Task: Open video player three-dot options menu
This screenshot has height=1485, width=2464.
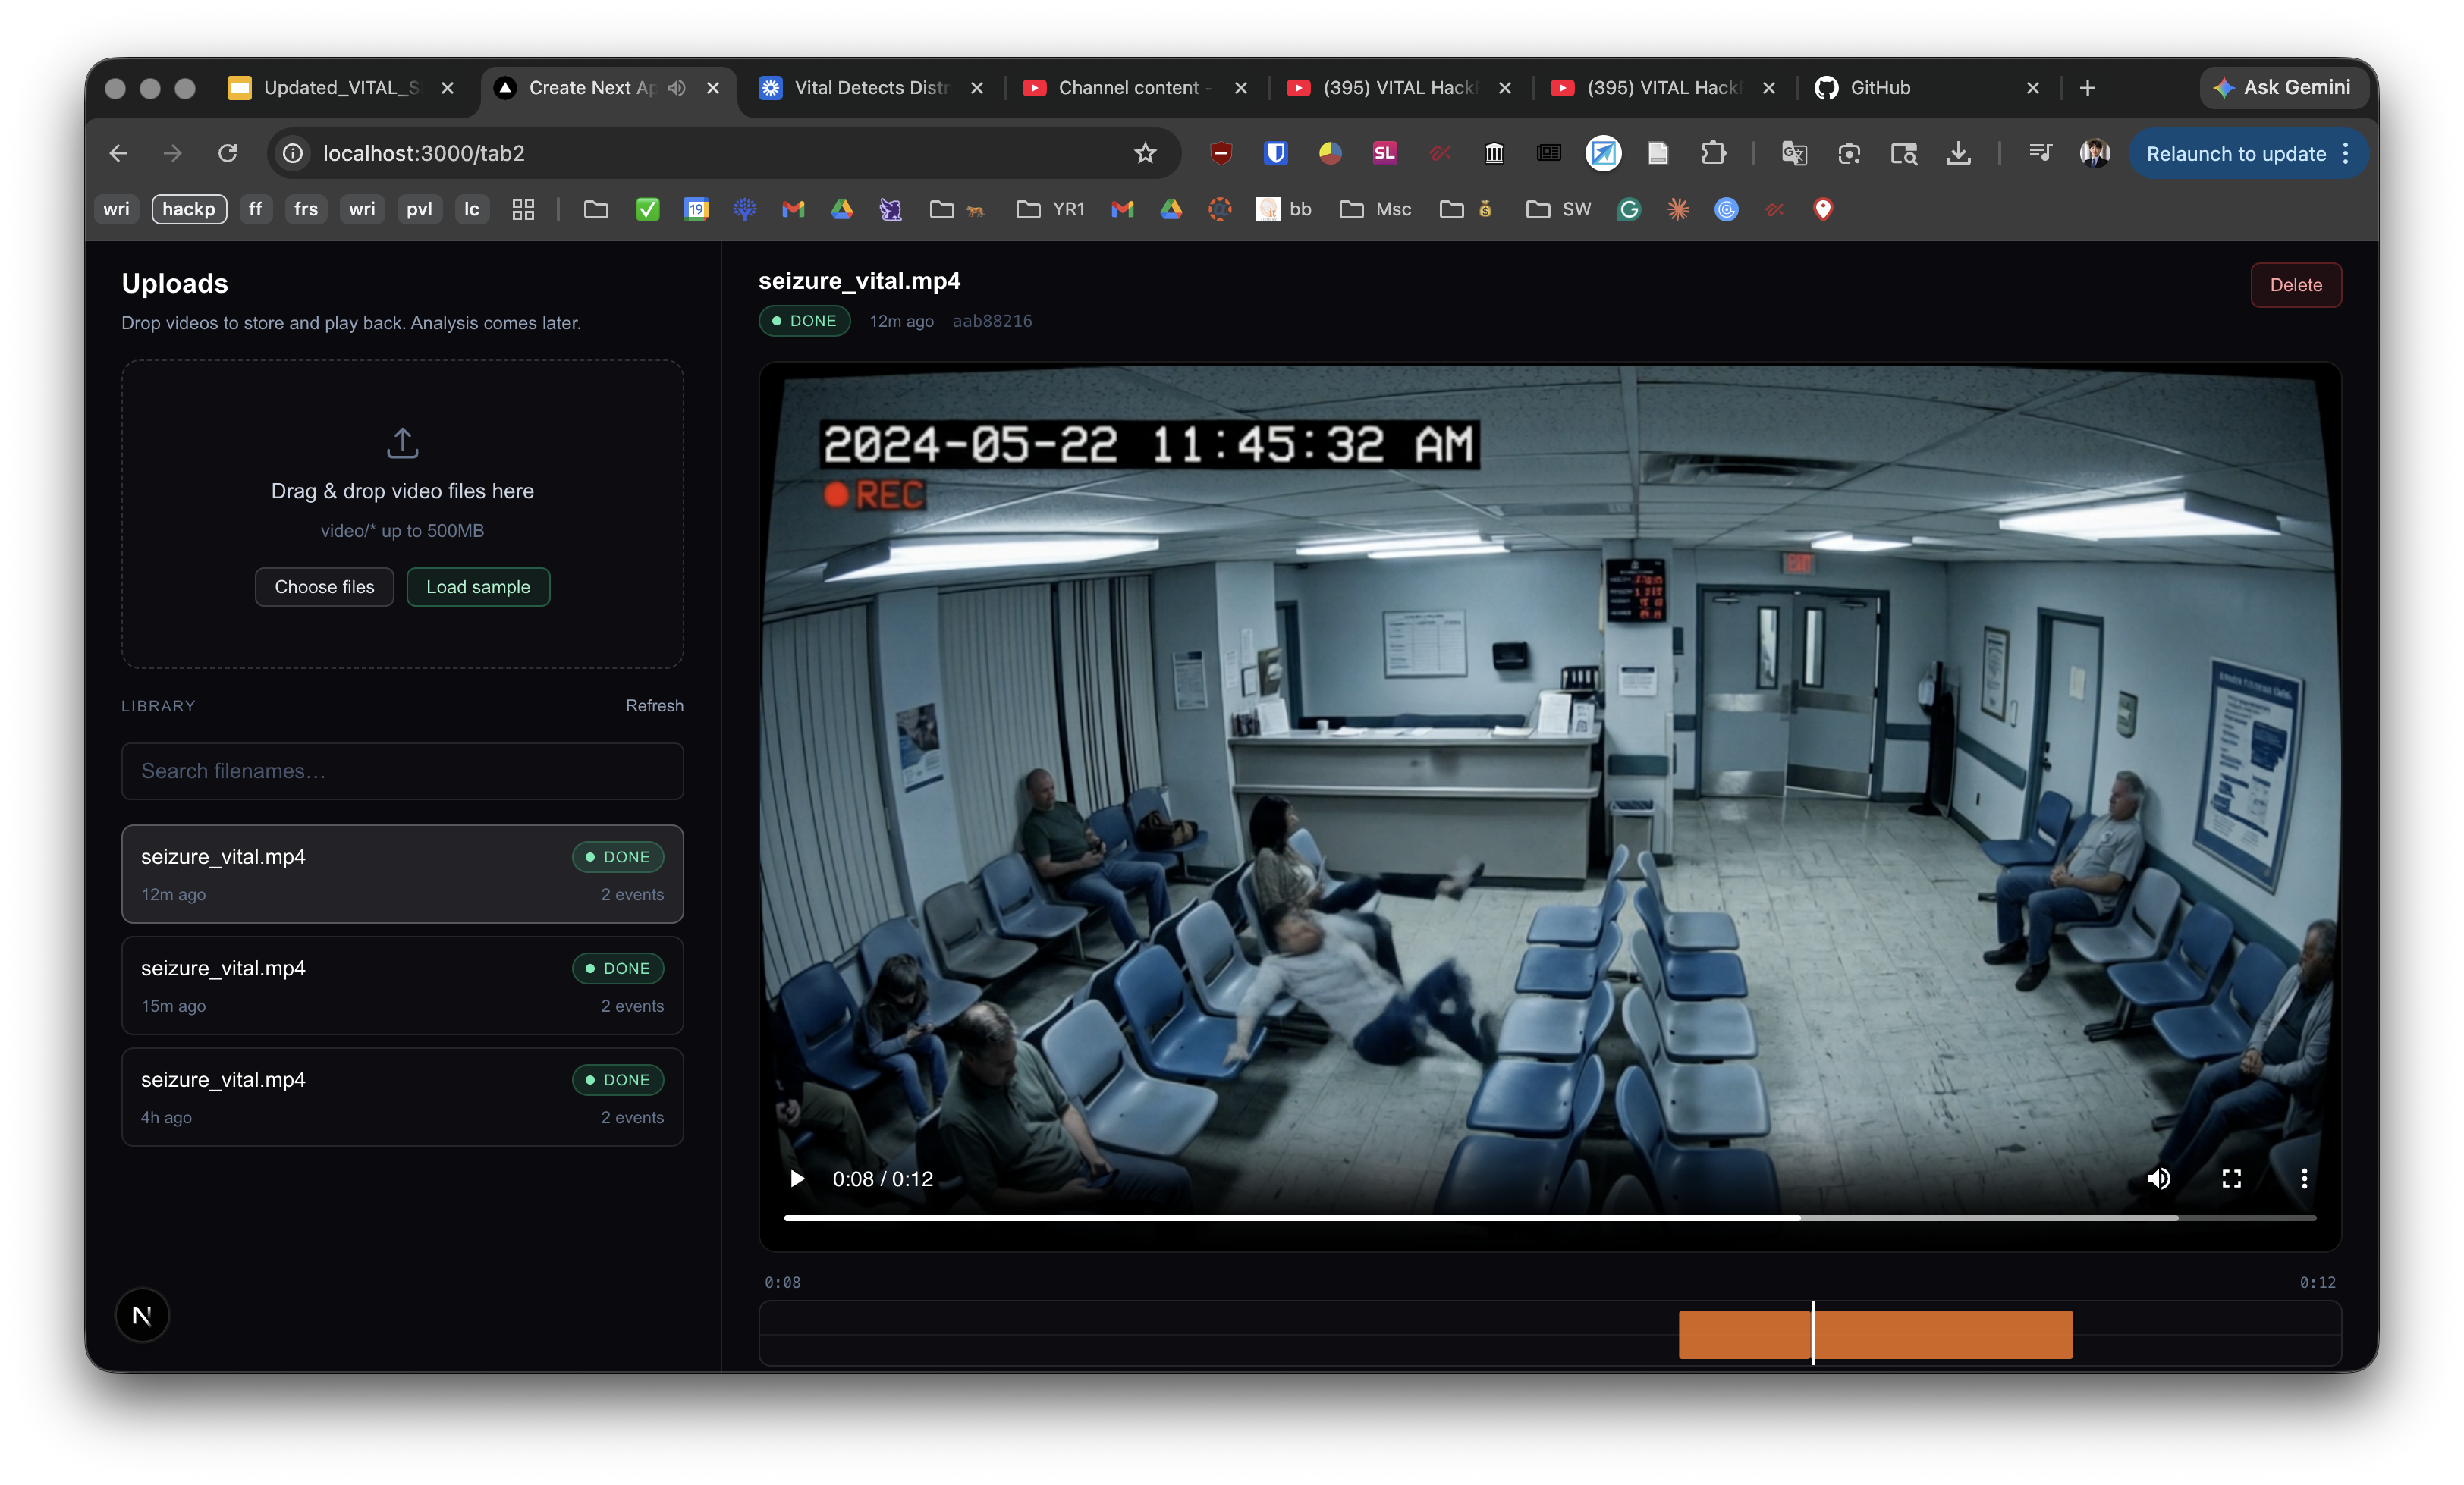Action: [2304, 1179]
